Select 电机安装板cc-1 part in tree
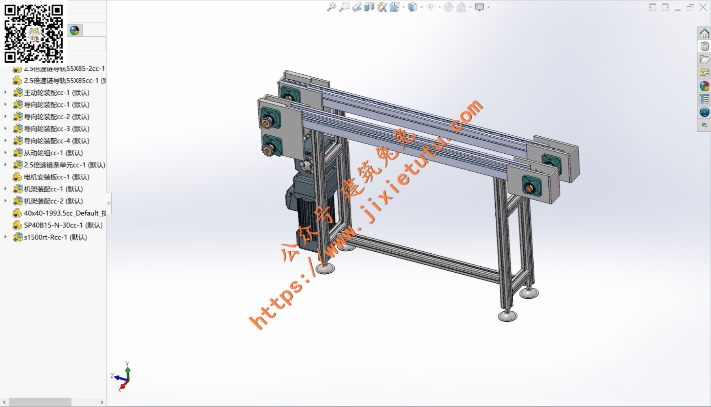This screenshot has height=407, width=711. pyautogui.click(x=56, y=177)
